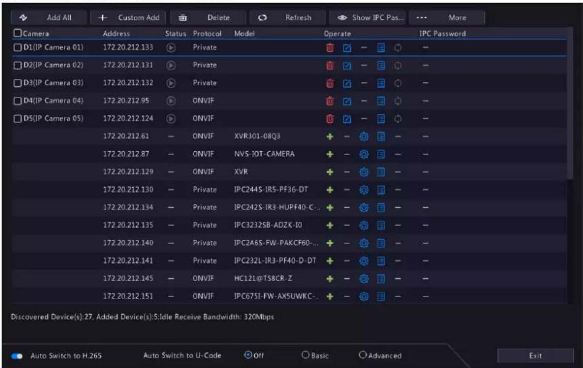
Task: Sort by the Address column header
Action: [x=116, y=34]
